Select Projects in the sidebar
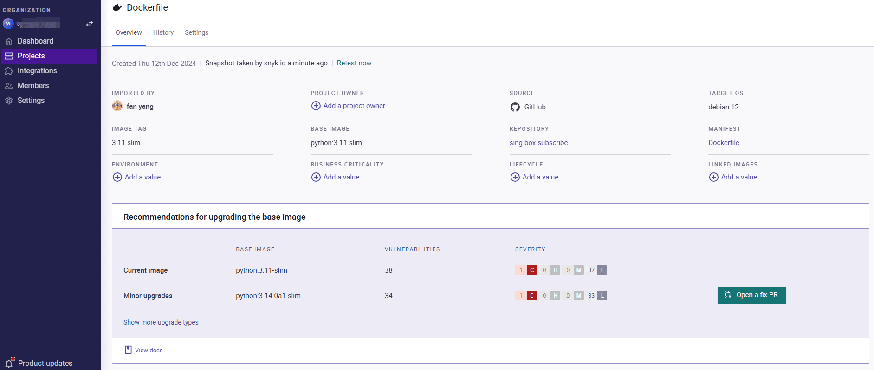874x370 pixels. click(x=49, y=56)
